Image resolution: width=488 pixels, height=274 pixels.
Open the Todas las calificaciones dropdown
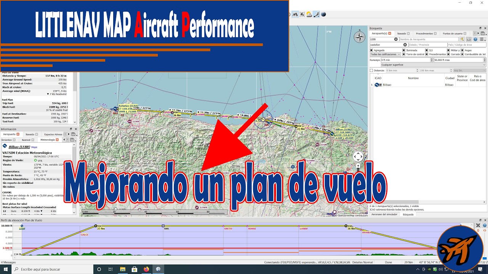click(385, 54)
